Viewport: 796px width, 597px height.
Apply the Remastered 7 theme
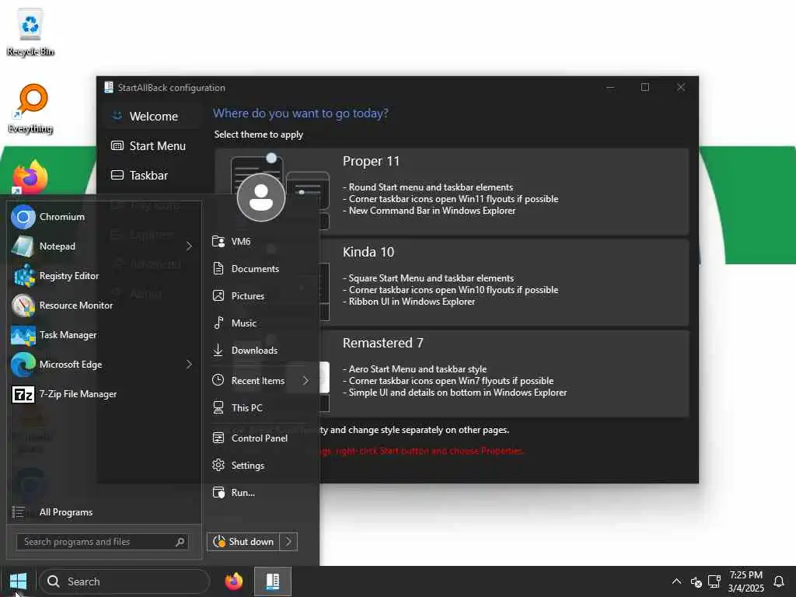coord(452,373)
